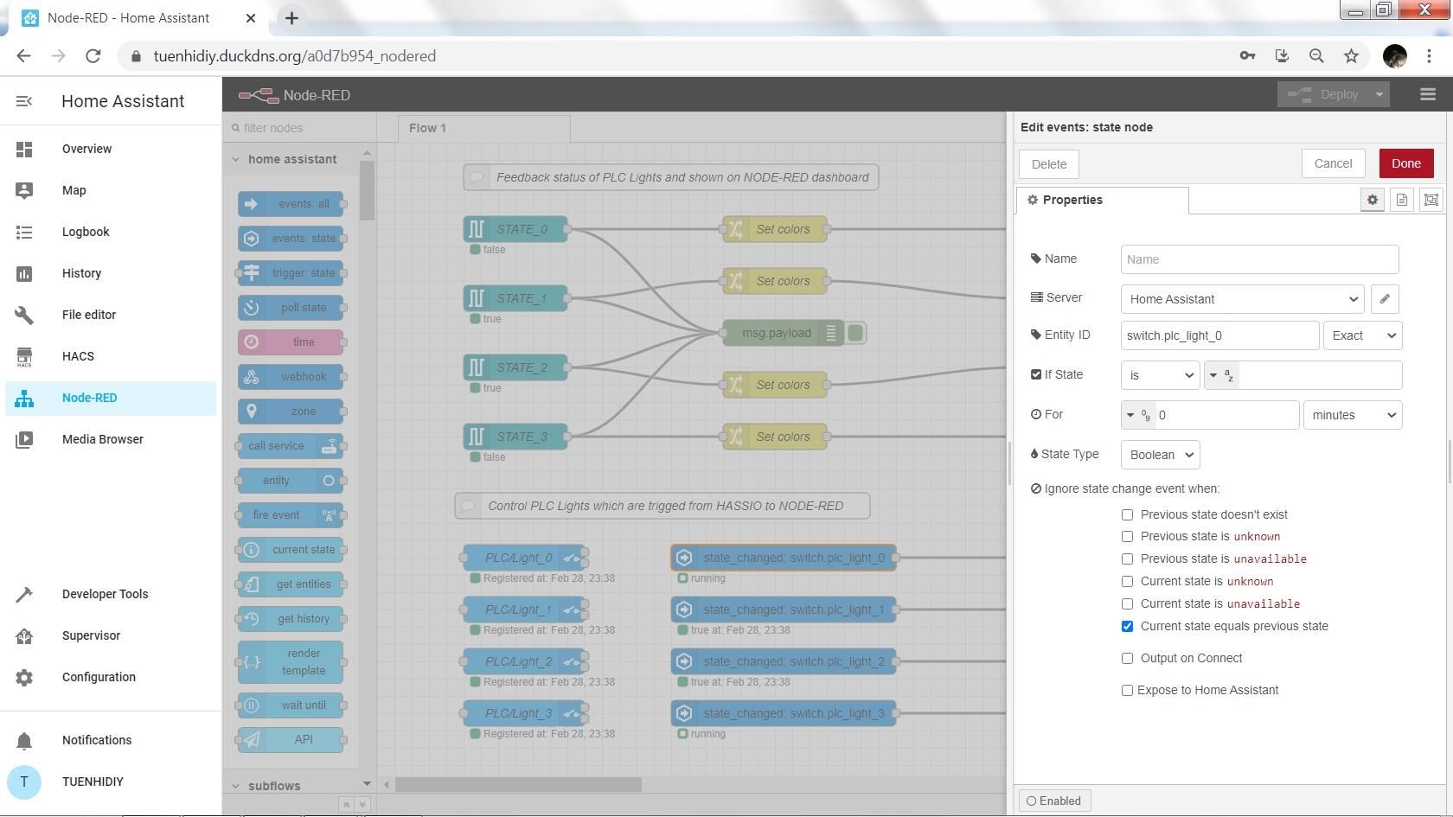Check 'Current state is unavailable'
The height and width of the screenshot is (817, 1453).
click(x=1127, y=604)
